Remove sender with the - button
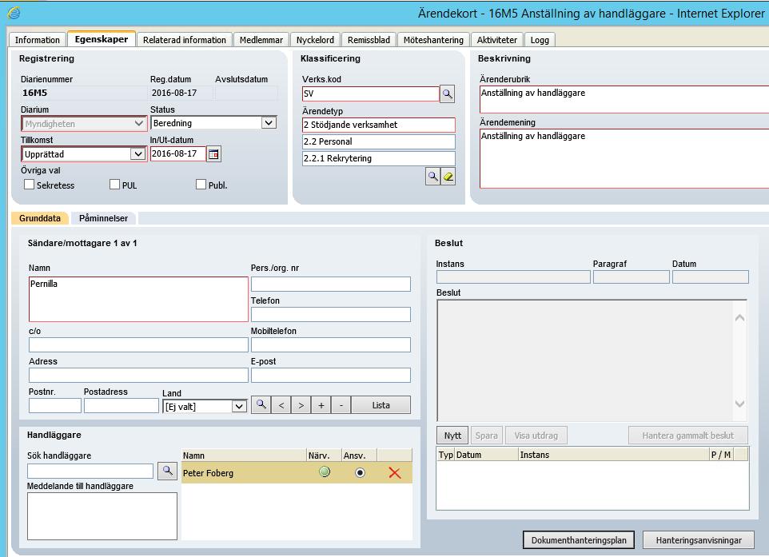 pyautogui.click(x=341, y=405)
